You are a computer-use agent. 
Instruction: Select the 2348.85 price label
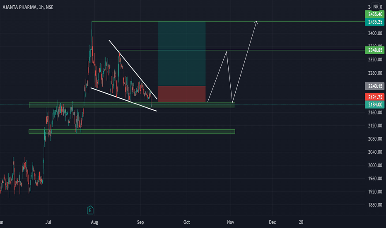375,50
